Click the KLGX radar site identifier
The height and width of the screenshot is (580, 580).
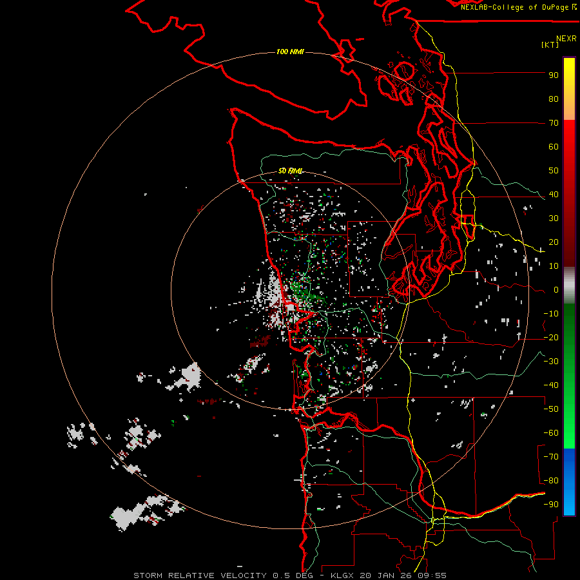(x=343, y=575)
